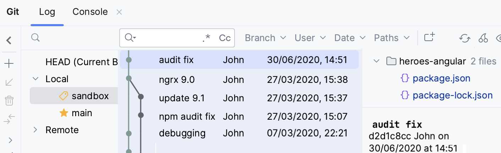Click the open new Git log tab icon
The width and height of the screenshot is (501, 153).
coord(429,38)
